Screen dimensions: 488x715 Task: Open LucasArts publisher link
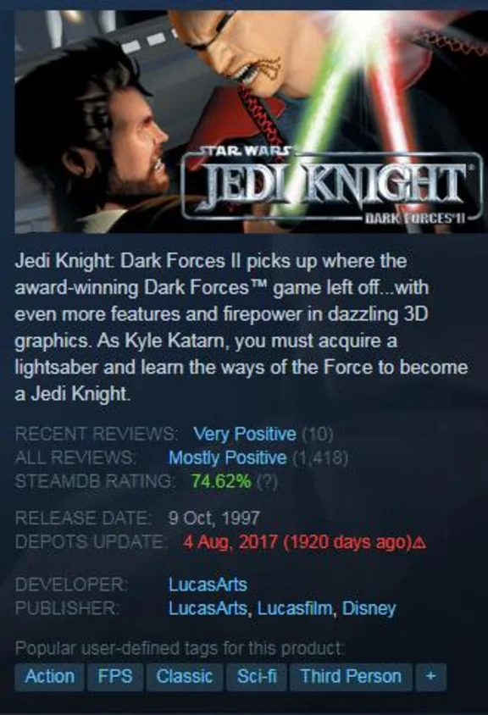tap(208, 608)
